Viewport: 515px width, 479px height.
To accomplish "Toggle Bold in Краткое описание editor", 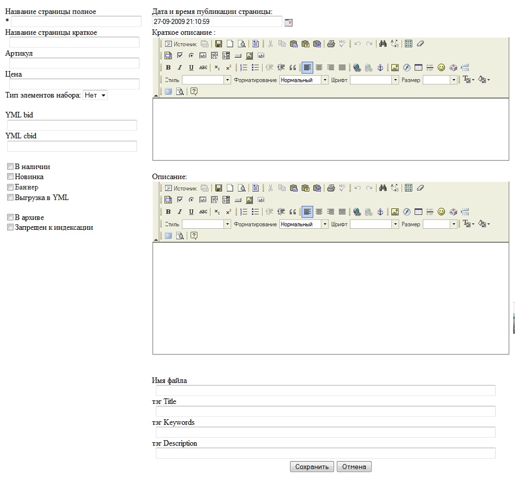I will [x=168, y=67].
